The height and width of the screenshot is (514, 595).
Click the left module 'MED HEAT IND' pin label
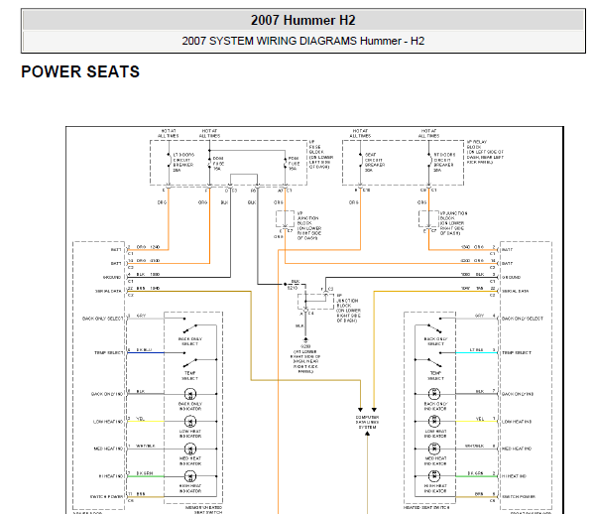click(108, 449)
